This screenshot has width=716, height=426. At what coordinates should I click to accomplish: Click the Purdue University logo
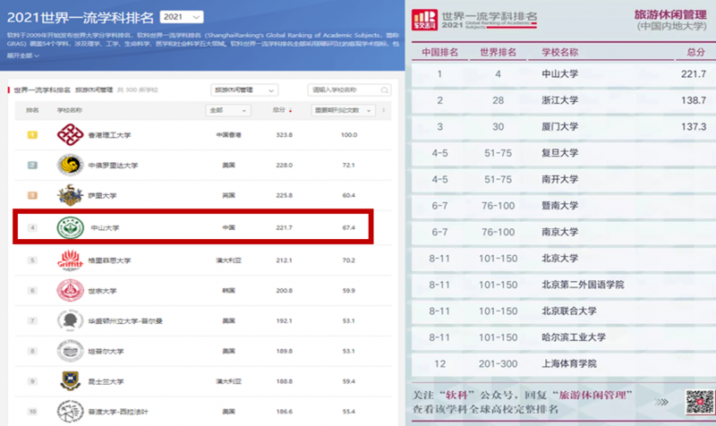click(70, 411)
